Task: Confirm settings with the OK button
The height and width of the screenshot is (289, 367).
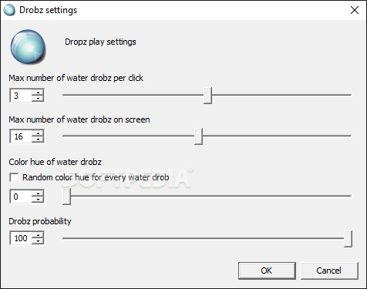Action: pyautogui.click(x=267, y=271)
